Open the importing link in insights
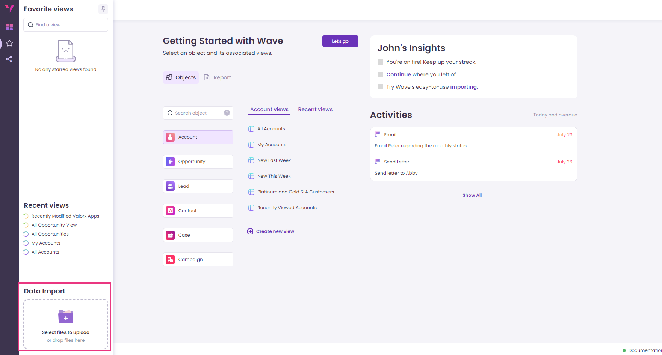This screenshot has width=662, height=355. pos(464,87)
